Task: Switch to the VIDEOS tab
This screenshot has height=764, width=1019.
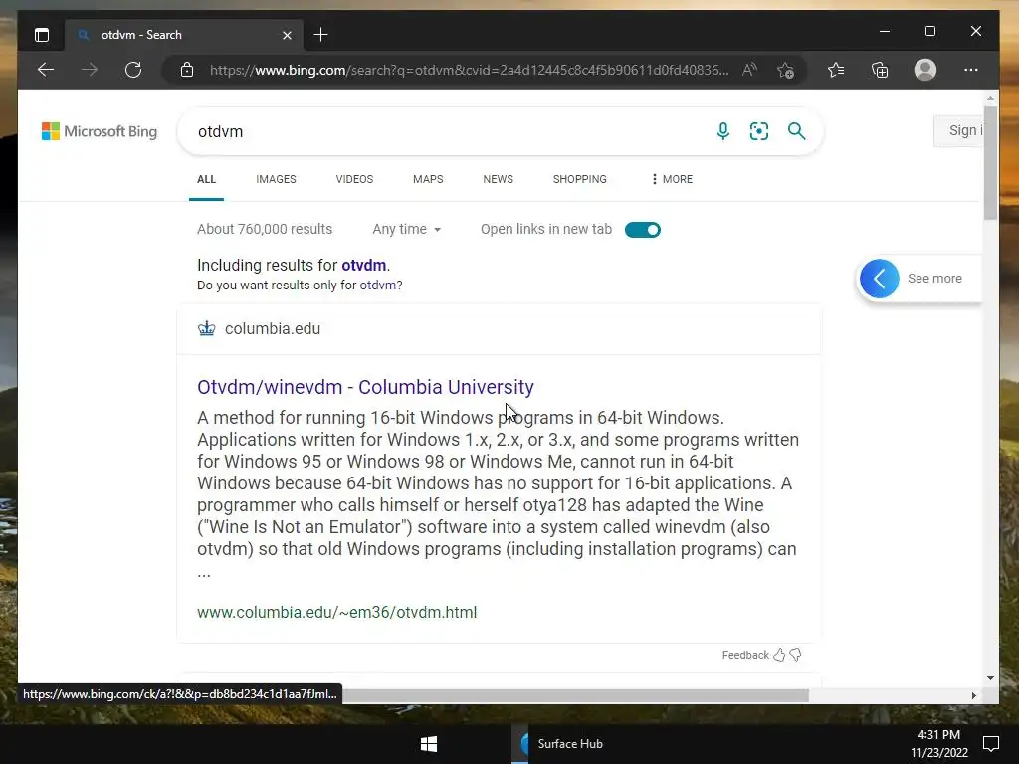Action: (354, 179)
